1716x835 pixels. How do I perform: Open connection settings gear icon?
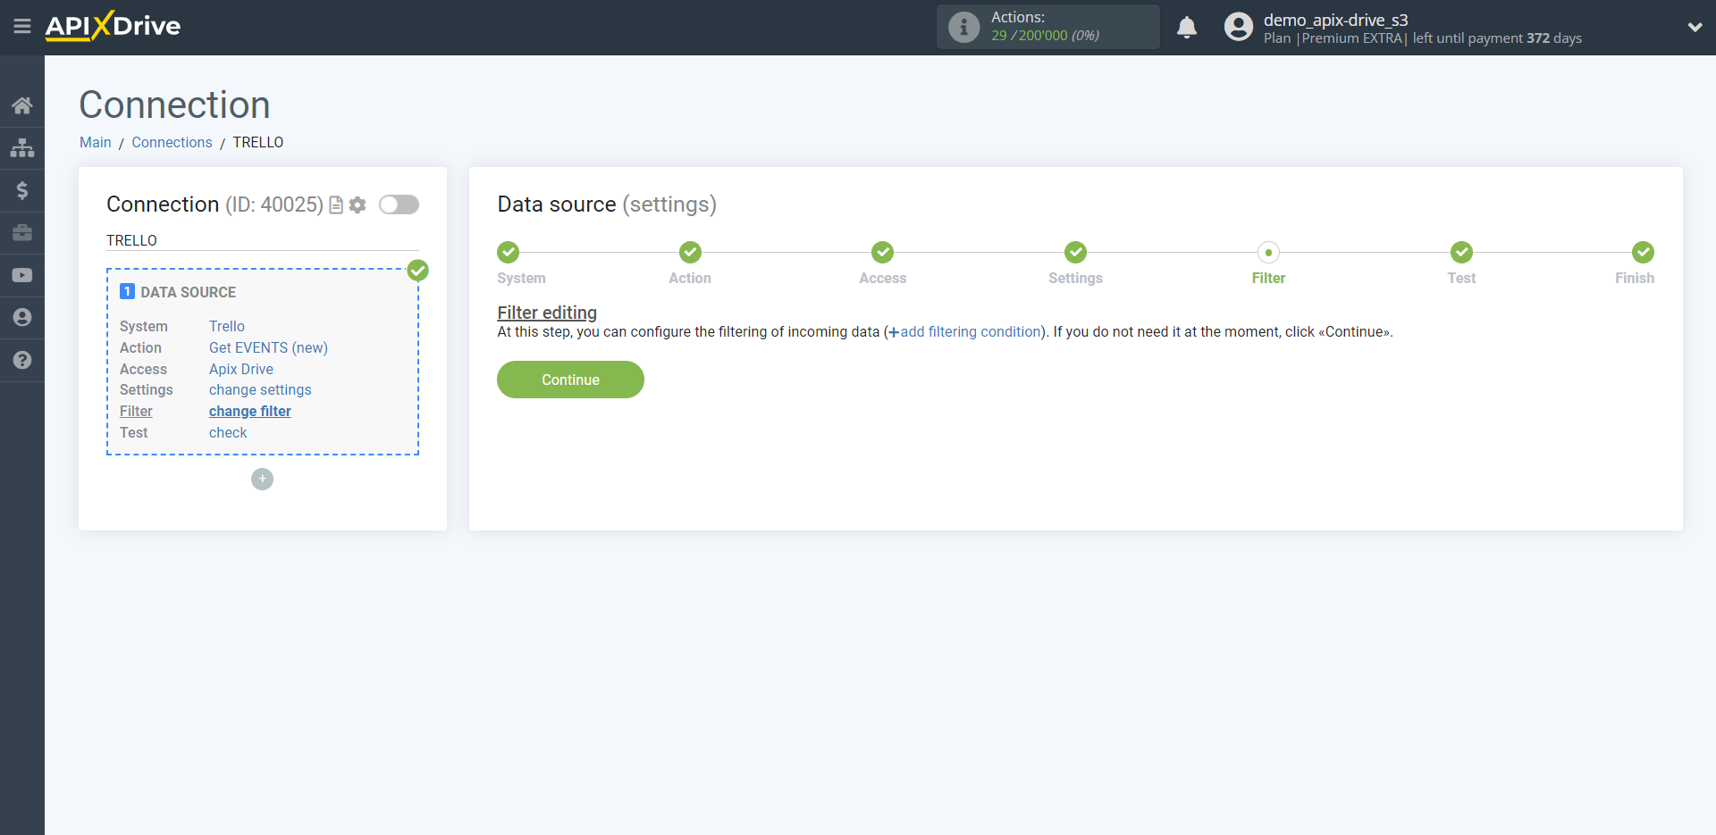[x=357, y=205]
